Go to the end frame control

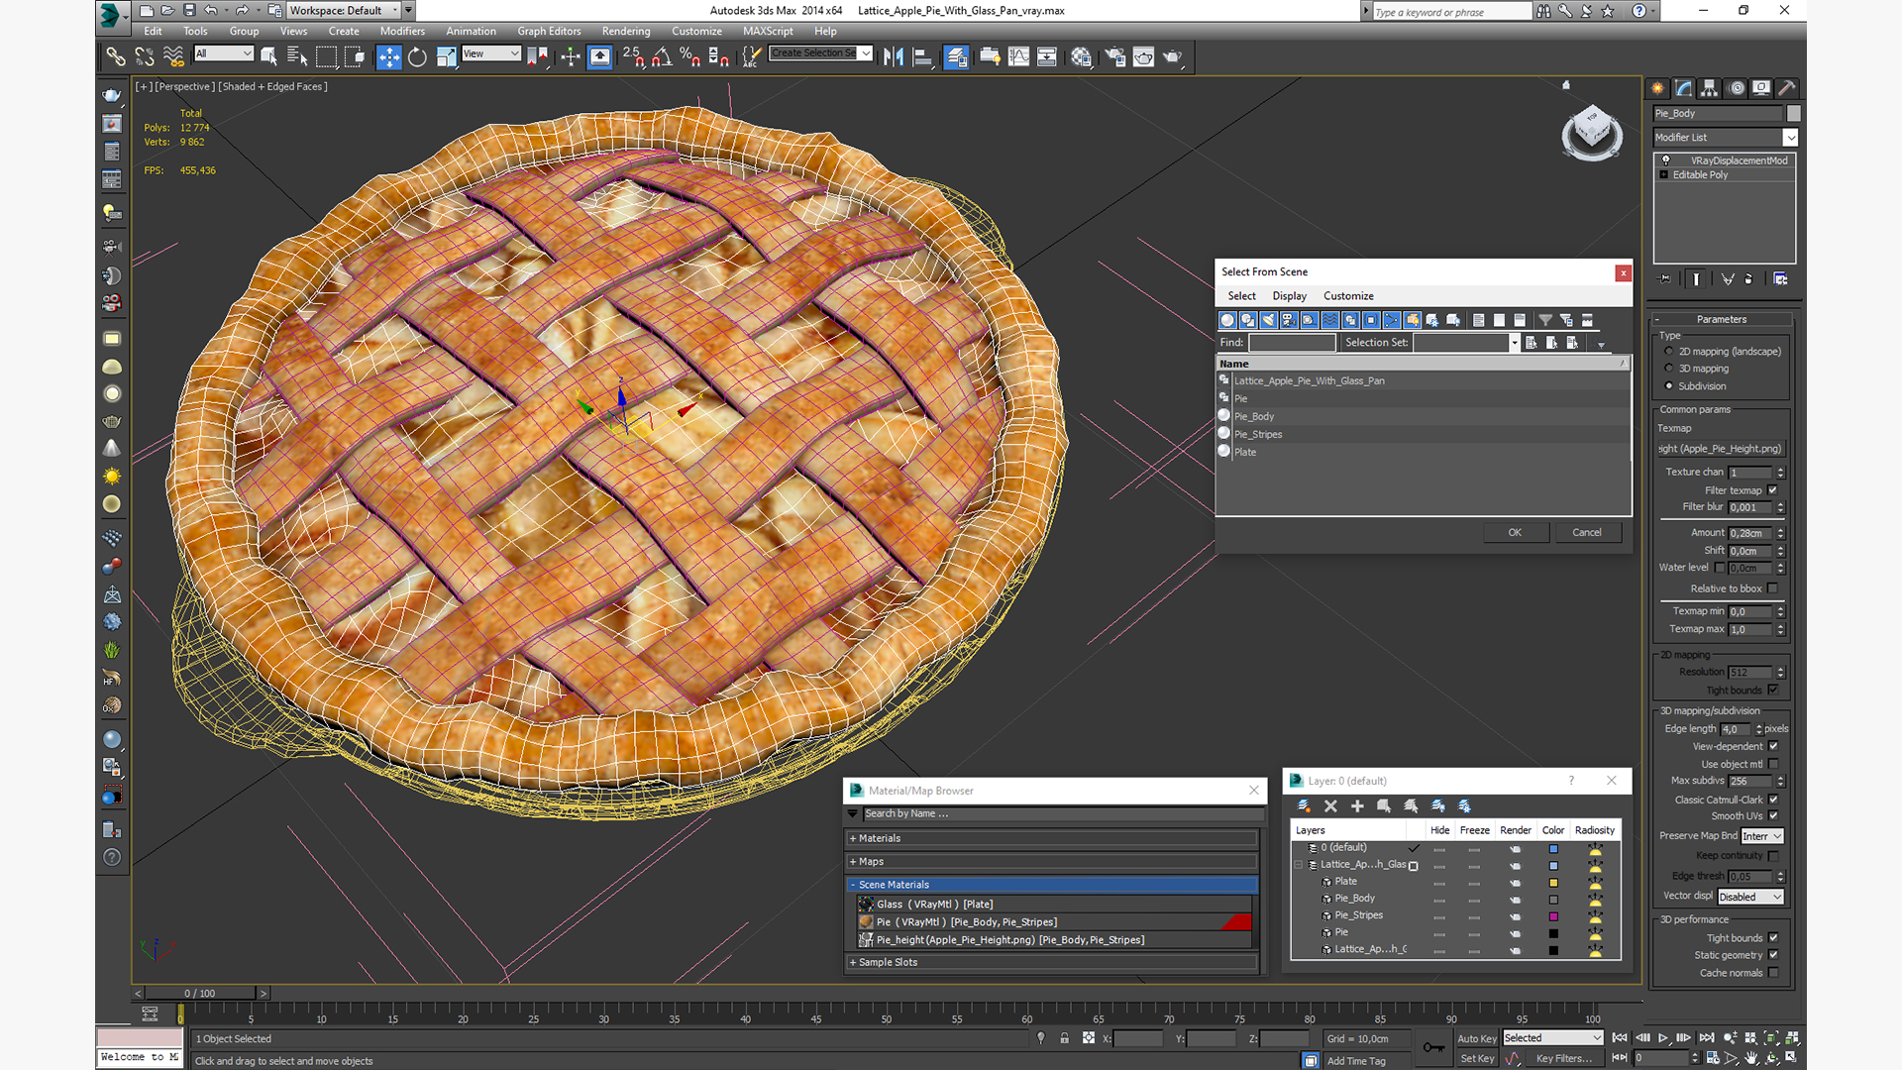[x=1706, y=1037]
